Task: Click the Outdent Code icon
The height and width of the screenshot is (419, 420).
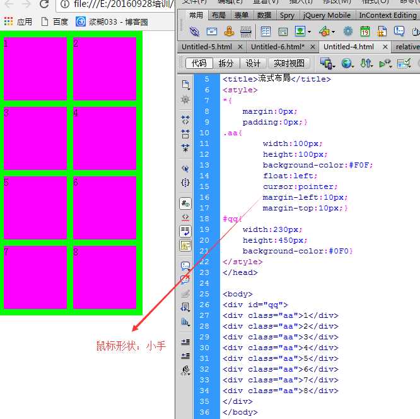Action: (185, 356)
